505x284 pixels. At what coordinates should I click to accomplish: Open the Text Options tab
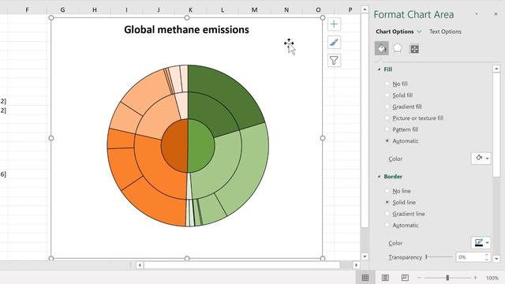[x=445, y=32]
